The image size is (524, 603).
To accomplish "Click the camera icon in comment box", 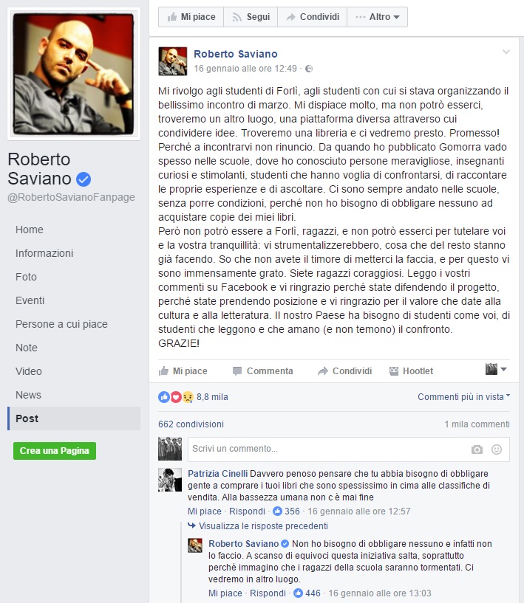I will pos(477,449).
